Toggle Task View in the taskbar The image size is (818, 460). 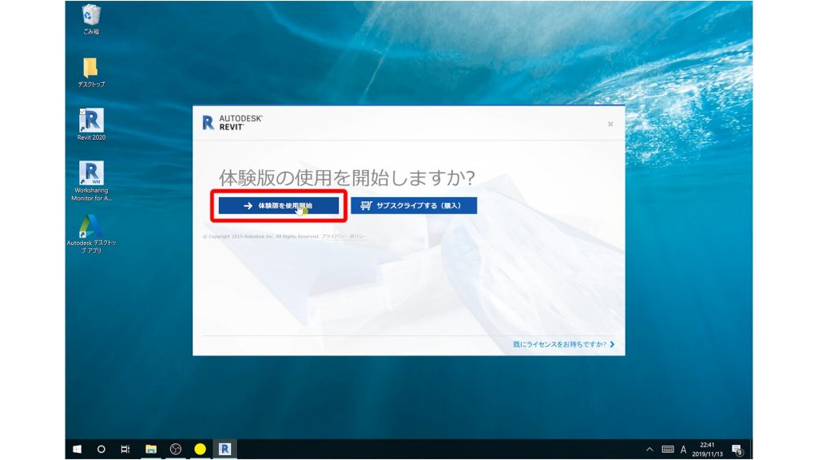click(x=124, y=449)
